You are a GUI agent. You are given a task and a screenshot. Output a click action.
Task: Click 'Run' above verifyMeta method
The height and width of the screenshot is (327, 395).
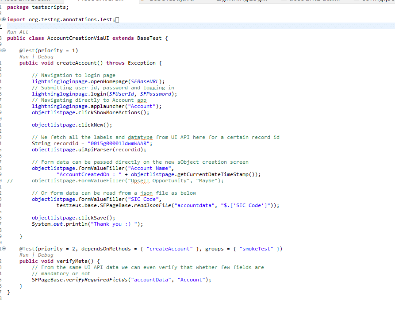point(24,255)
